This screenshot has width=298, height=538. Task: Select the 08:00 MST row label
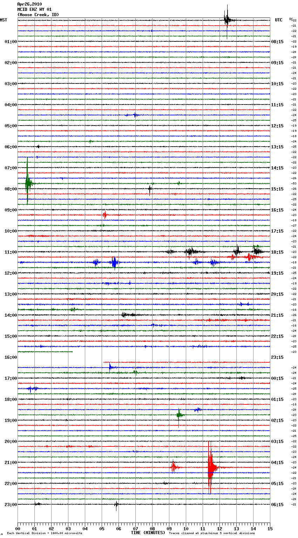11,189
